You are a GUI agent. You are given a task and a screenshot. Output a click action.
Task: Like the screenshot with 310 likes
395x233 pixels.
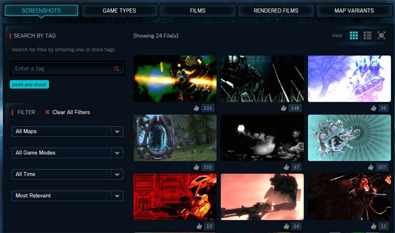(196, 167)
